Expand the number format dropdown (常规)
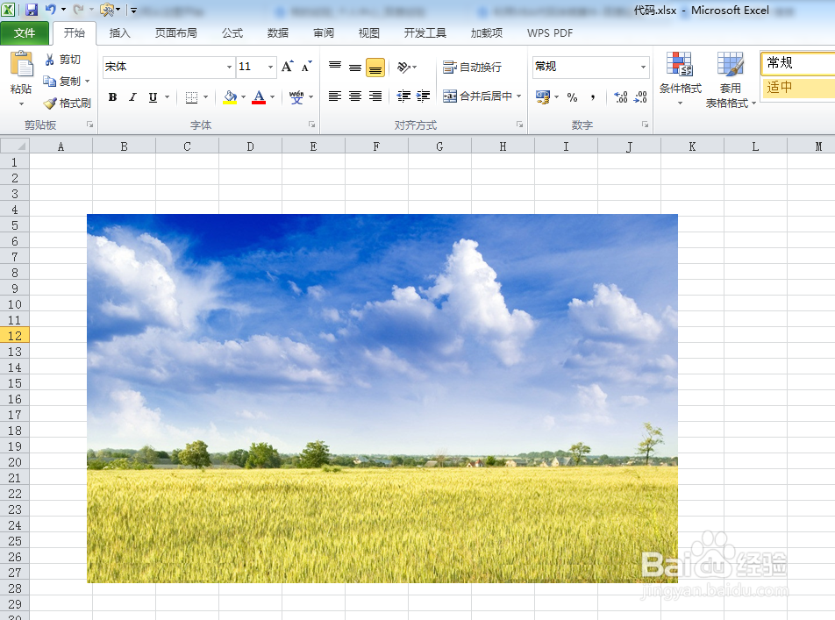Screen dimensions: 835x620 tap(643, 68)
